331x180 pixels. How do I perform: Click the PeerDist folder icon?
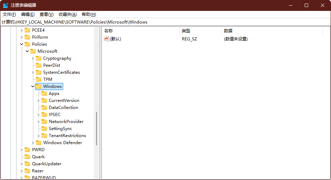click(39, 65)
